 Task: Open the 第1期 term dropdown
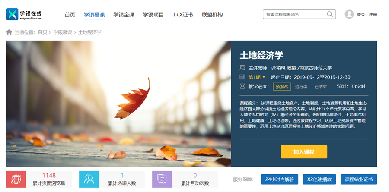tap(257, 77)
